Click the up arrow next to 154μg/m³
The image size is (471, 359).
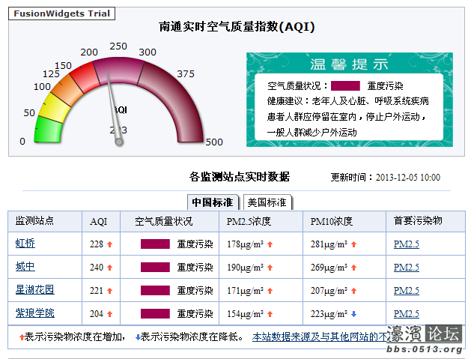point(270,314)
